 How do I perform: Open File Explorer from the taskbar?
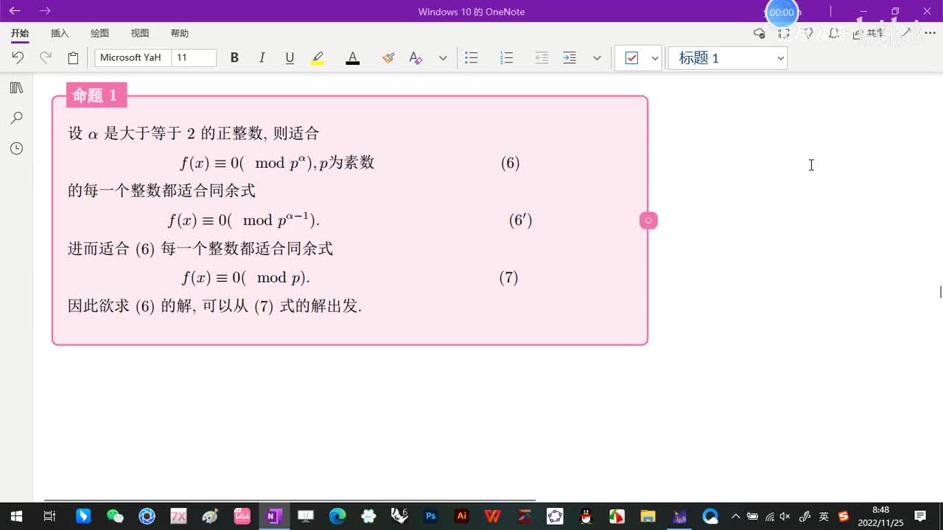pos(648,516)
